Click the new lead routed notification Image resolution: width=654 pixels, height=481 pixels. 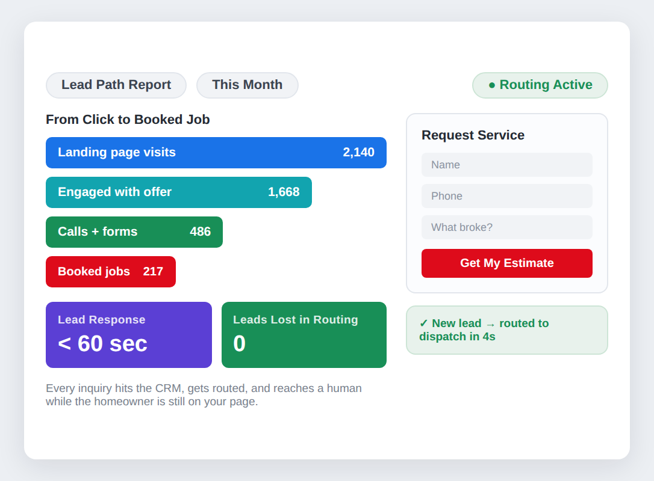point(507,330)
